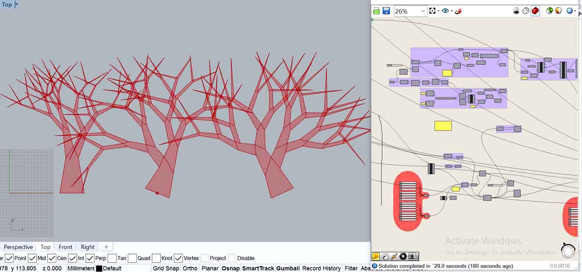Toggle Planar mode in status bar

pyautogui.click(x=210, y=268)
